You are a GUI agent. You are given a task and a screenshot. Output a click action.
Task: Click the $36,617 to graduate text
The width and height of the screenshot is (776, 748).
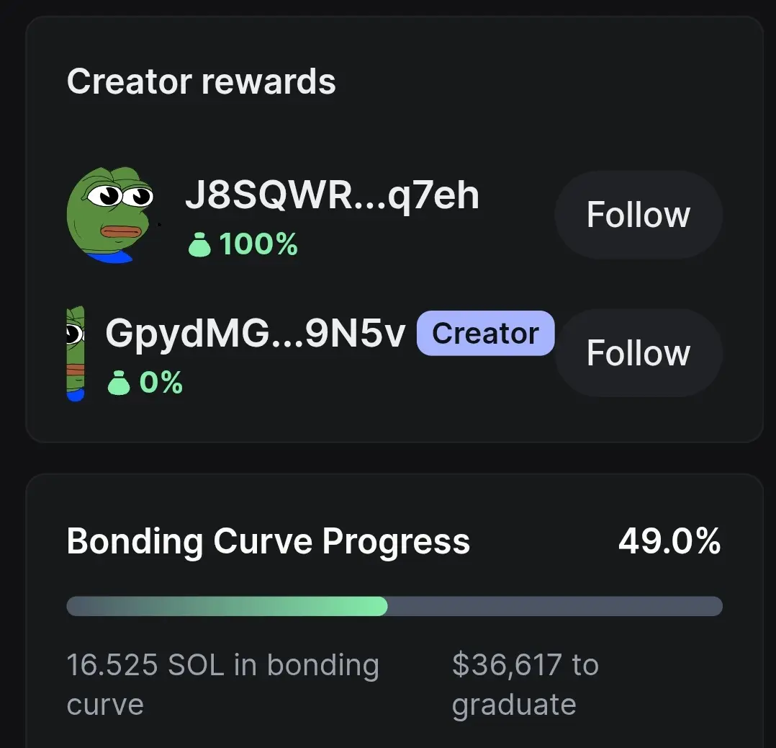(x=525, y=683)
